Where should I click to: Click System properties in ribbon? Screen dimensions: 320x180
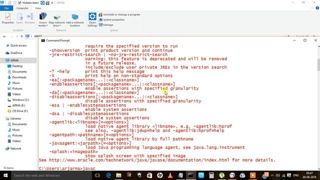click(112, 20)
